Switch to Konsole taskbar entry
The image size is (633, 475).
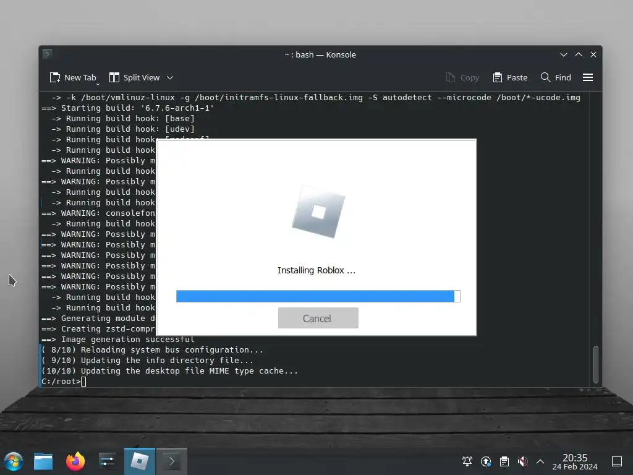(x=172, y=461)
